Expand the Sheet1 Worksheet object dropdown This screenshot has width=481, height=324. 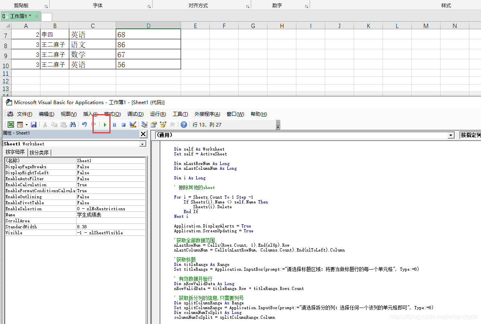(x=143, y=144)
